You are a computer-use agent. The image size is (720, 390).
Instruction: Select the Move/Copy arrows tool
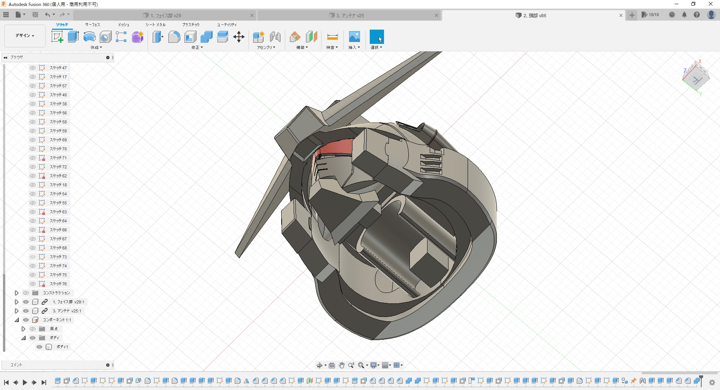pyautogui.click(x=239, y=37)
